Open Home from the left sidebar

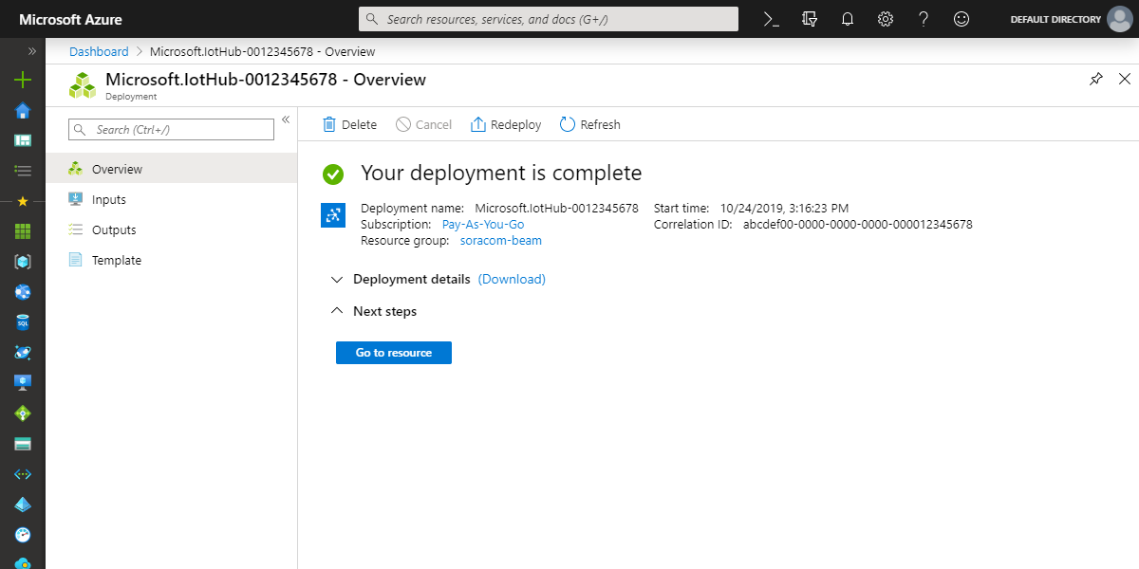coord(23,111)
